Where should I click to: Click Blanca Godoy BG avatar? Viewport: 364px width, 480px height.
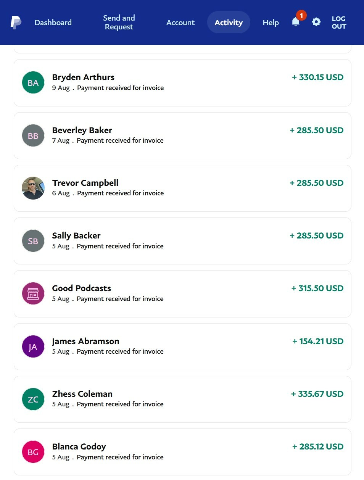[x=33, y=452]
